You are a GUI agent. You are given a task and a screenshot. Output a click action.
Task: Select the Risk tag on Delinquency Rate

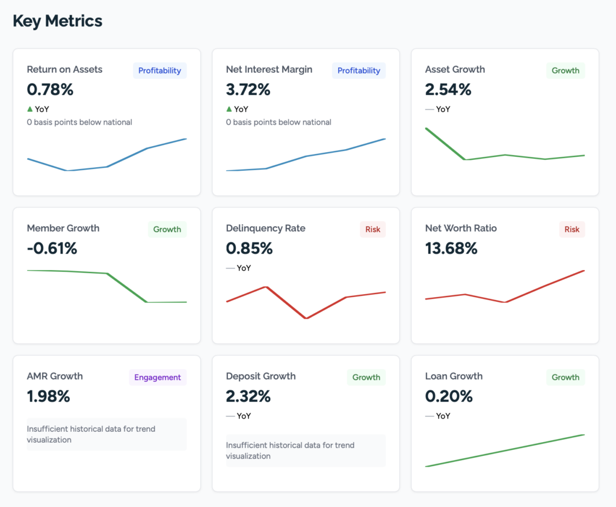373,229
